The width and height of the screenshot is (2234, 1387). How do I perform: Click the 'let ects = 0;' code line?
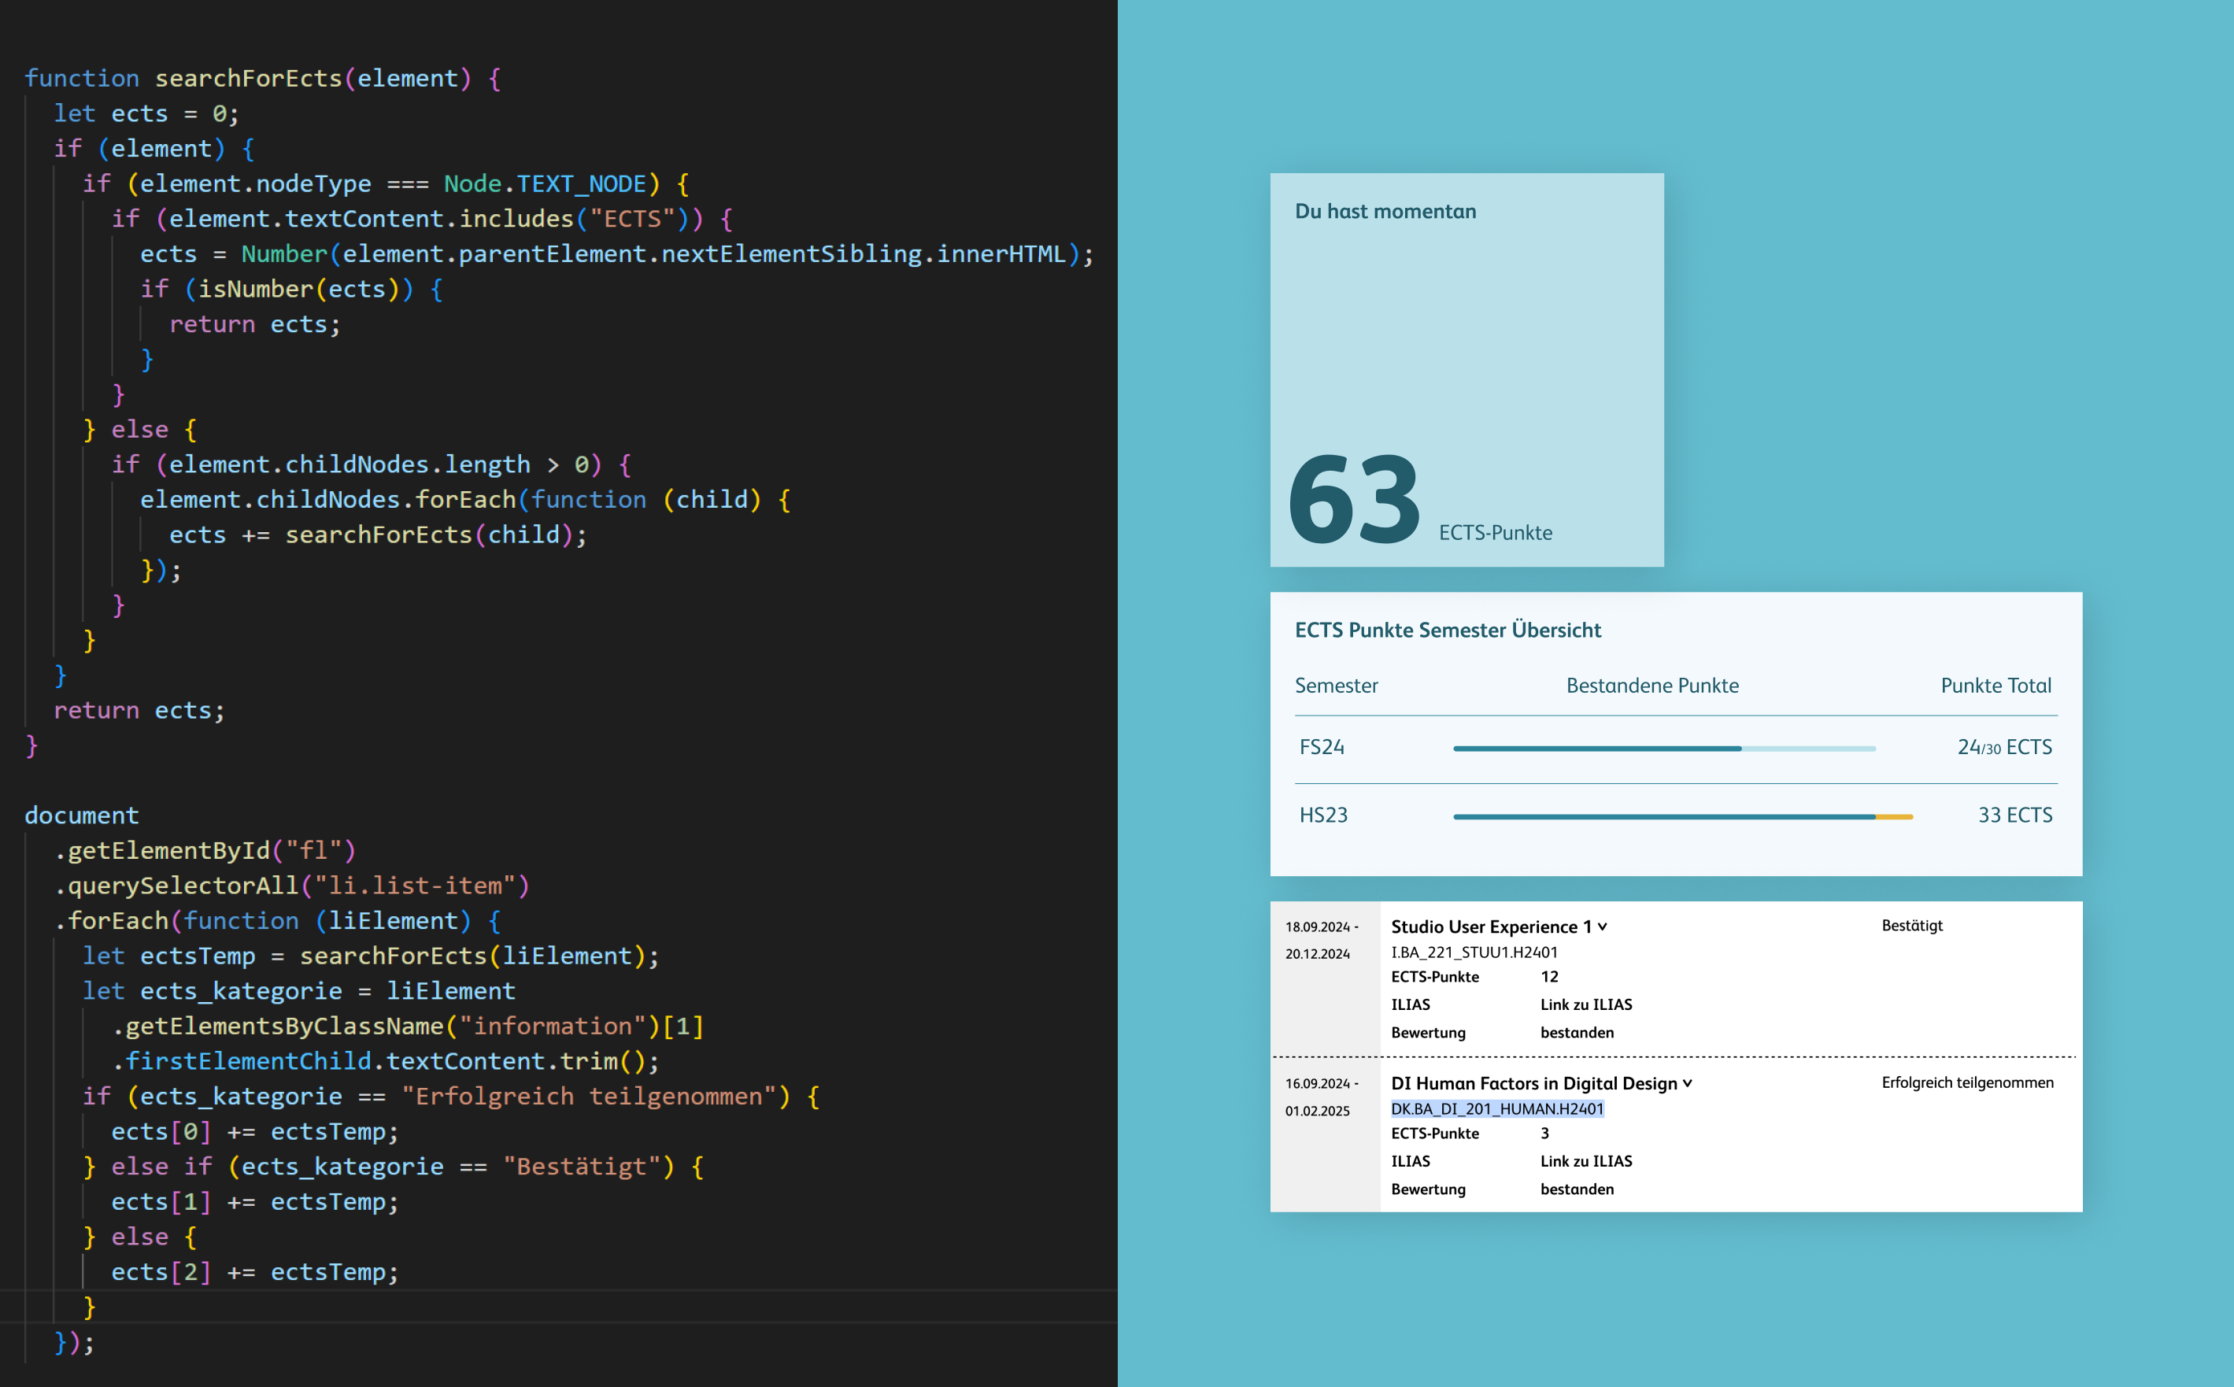[146, 114]
